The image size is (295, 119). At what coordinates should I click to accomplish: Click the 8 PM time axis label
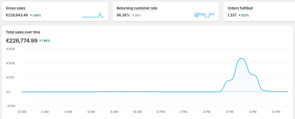coord(253,112)
